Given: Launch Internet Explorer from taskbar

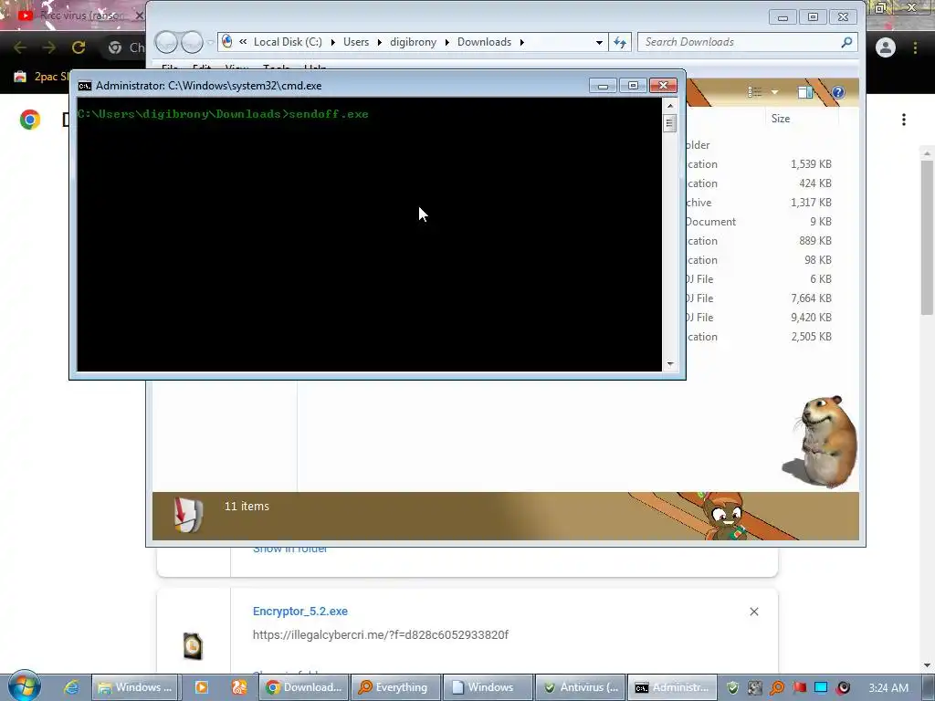Looking at the screenshot, I should click(x=71, y=687).
